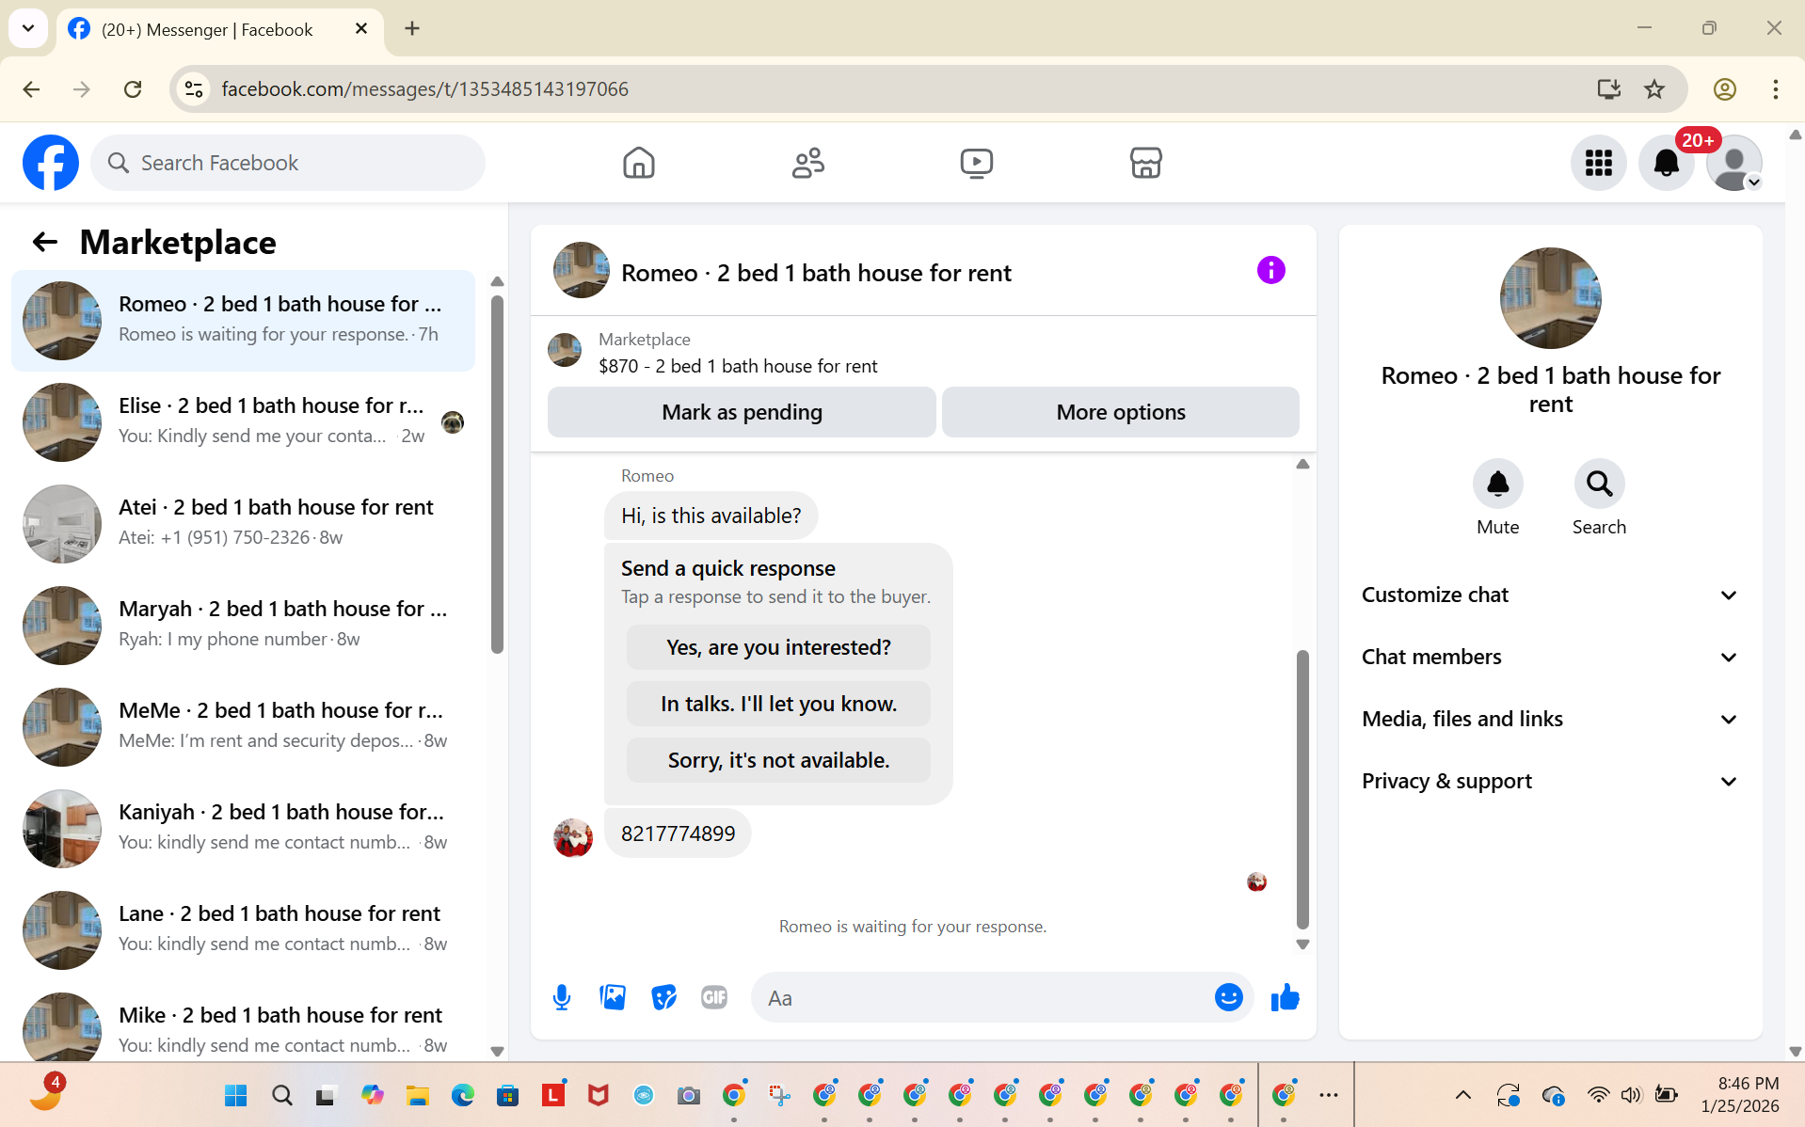1805x1127 pixels.
Task: Open Chrome site information icon
Action: coord(194,89)
